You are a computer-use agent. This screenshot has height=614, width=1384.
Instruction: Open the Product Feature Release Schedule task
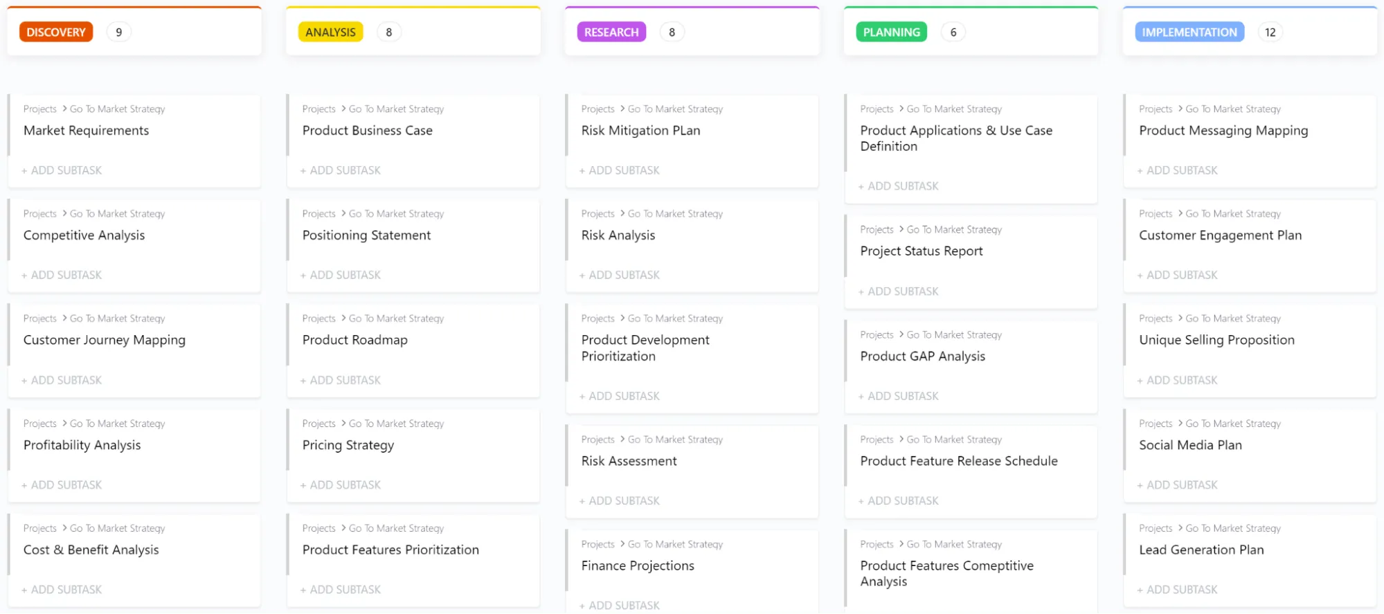point(959,461)
